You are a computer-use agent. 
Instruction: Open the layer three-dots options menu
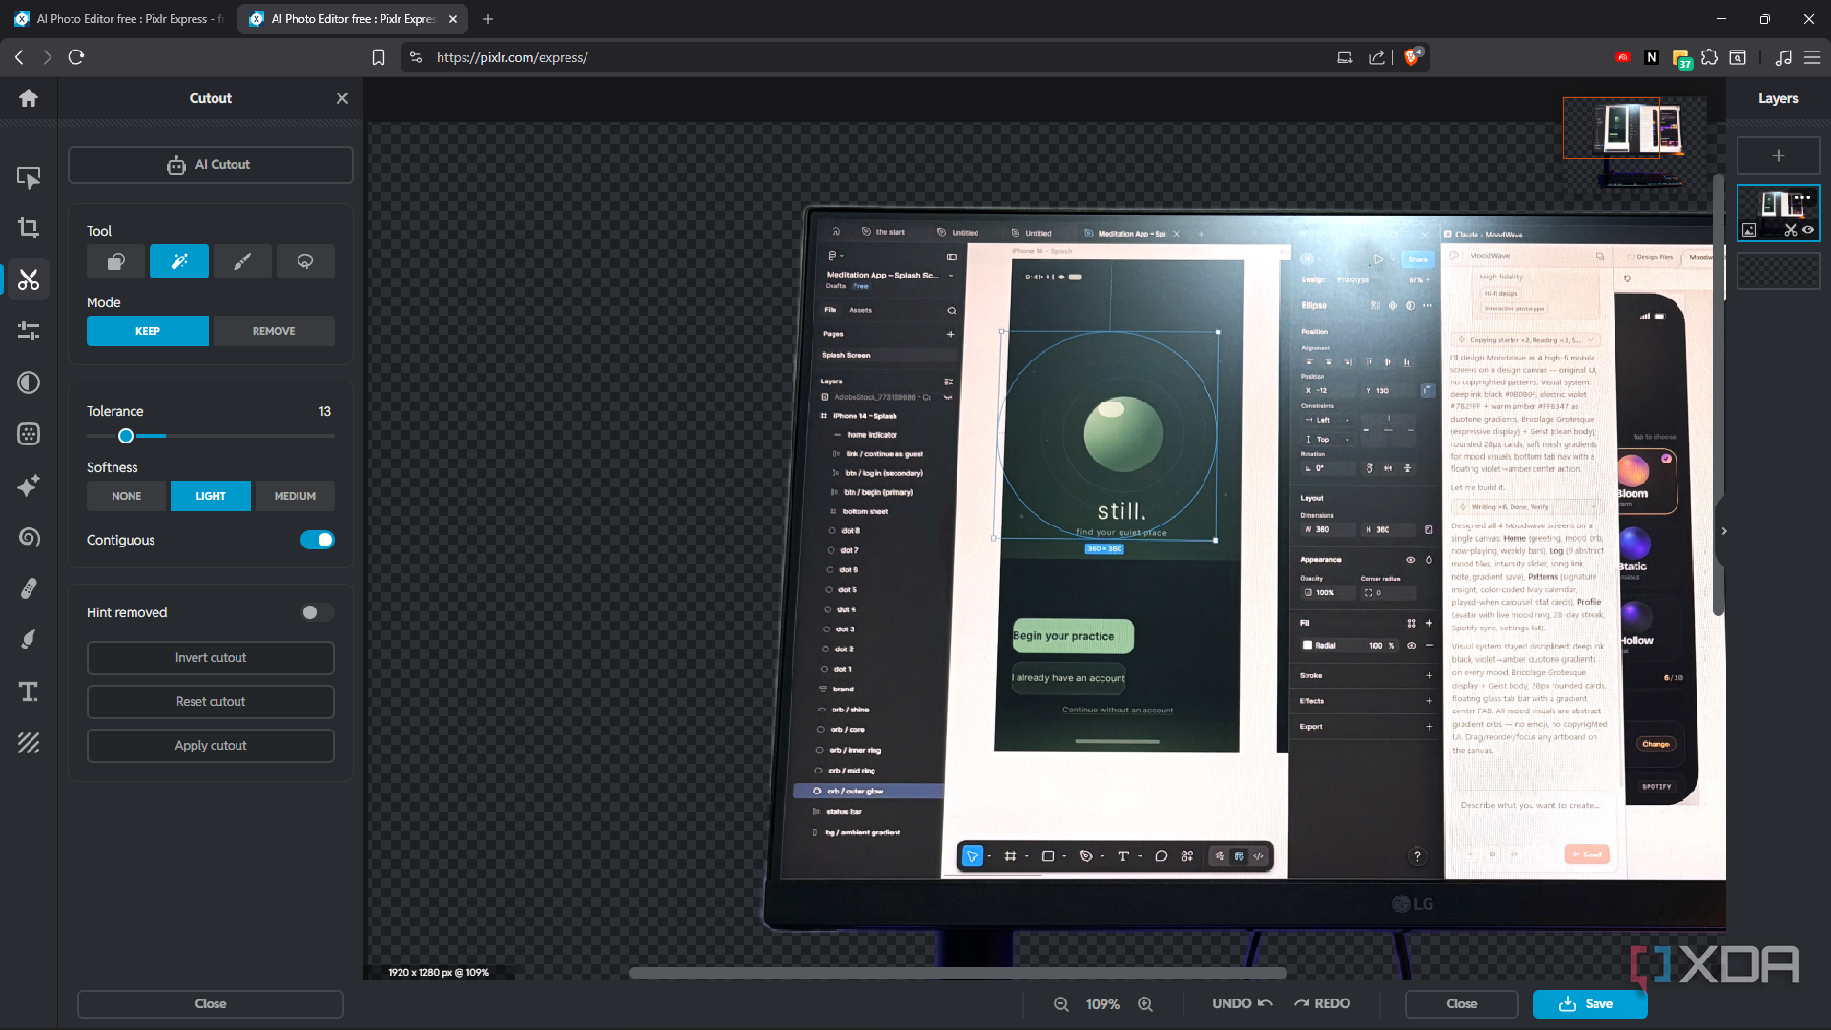click(1801, 198)
